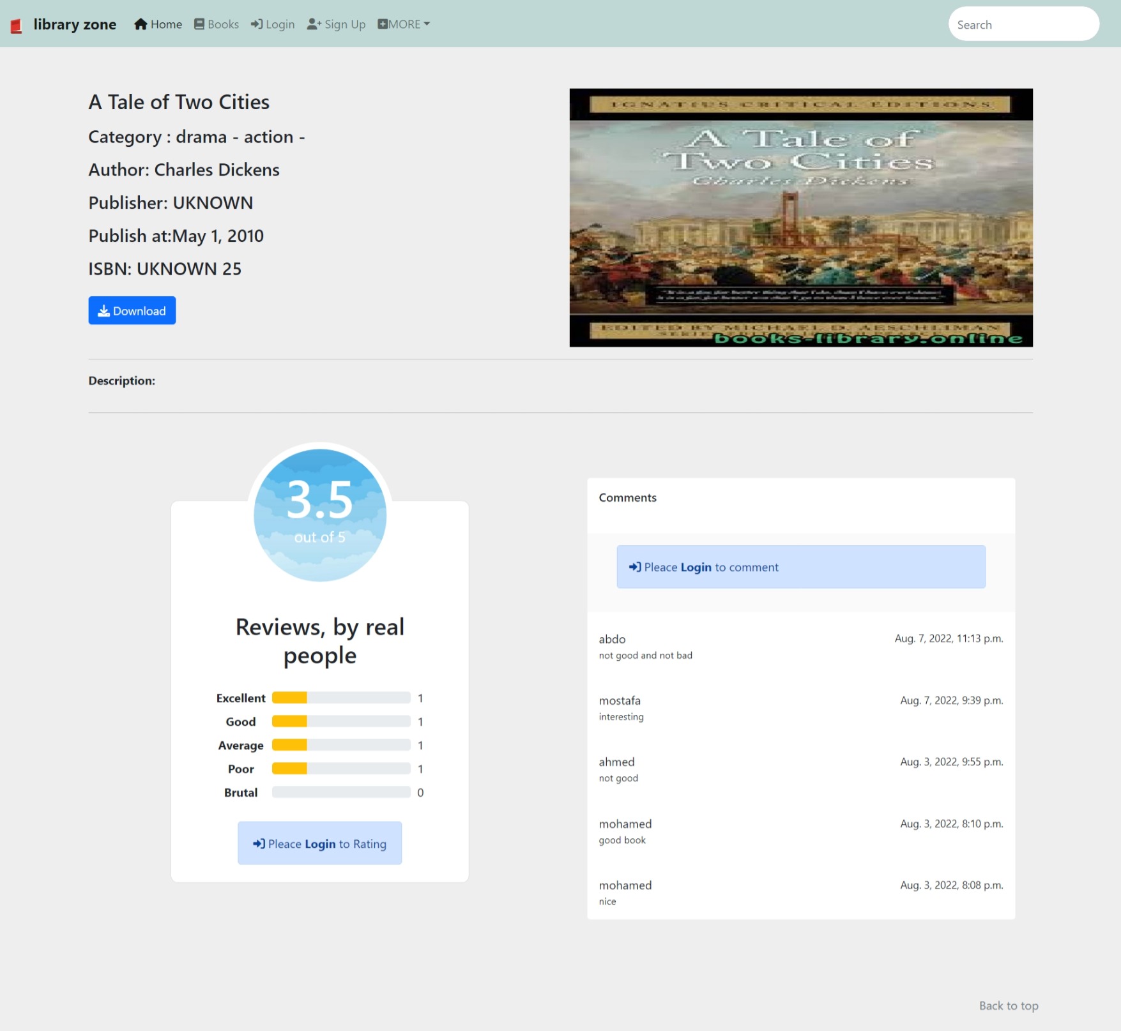The width and height of the screenshot is (1121, 1031).
Task: Click the book cover thumbnail
Action: 801,217
